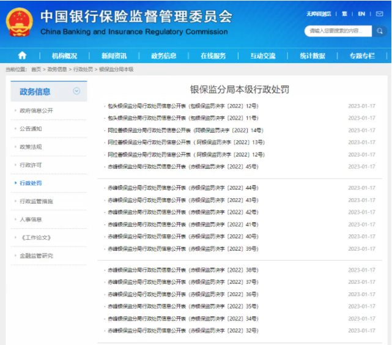392x345 pixels.
Task: Open 赤峰银保监分局 penalty notice 35号
Action: (183, 306)
